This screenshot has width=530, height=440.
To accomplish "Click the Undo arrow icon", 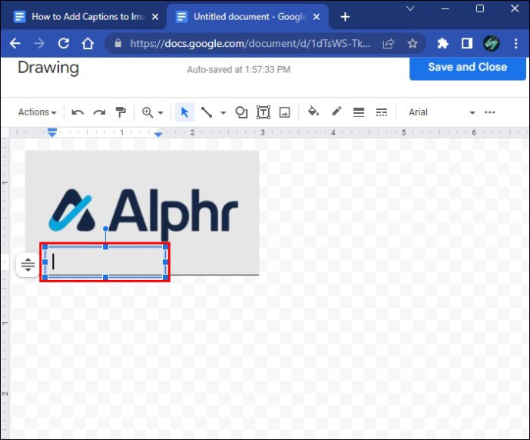I will click(x=78, y=112).
